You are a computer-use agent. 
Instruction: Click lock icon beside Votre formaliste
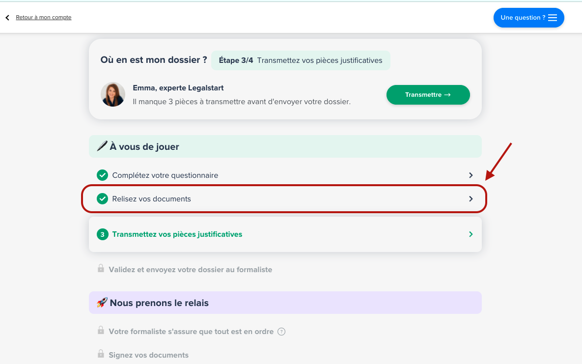tap(101, 331)
